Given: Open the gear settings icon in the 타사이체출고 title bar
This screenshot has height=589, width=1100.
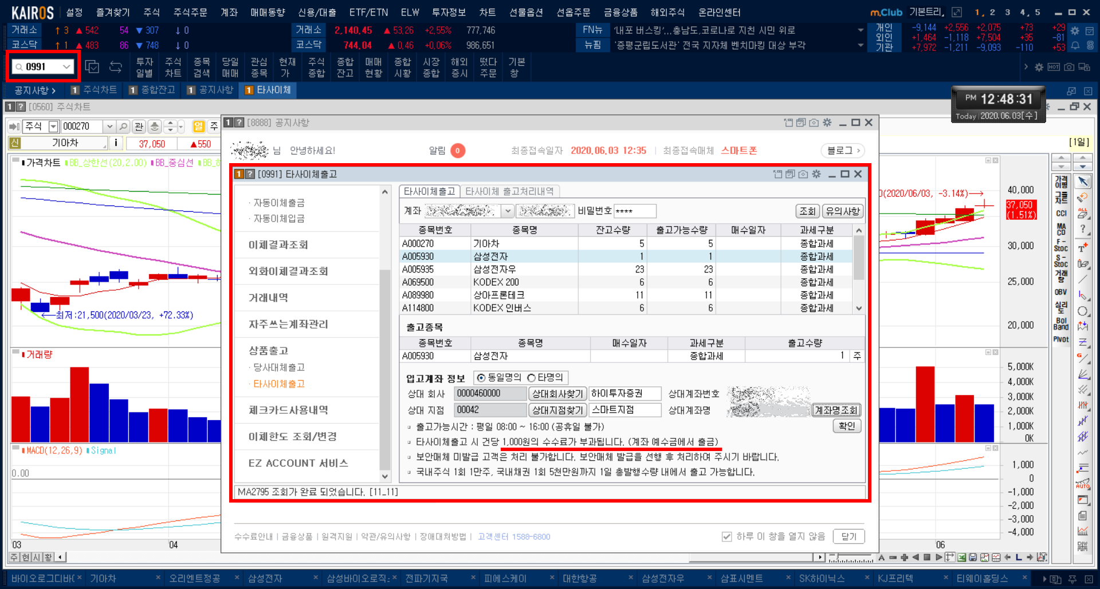Looking at the screenshot, I should tap(816, 174).
